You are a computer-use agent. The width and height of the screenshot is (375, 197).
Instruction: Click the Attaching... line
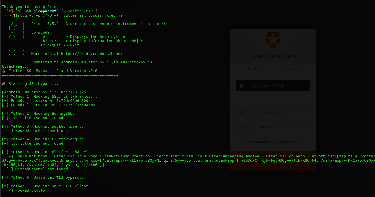coord(15,67)
